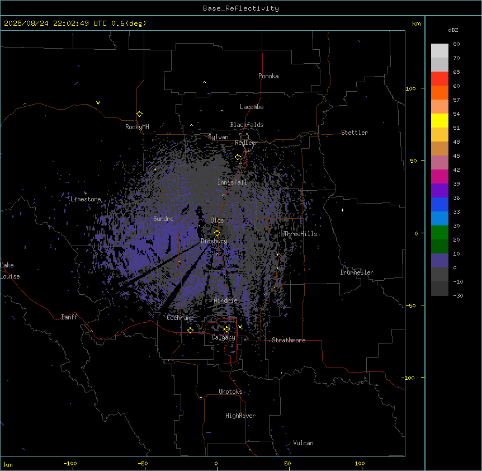The width and height of the screenshot is (482, 471).
Task: Select the 60 dBZ red color swatch
Action: pyautogui.click(x=440, y=79)
